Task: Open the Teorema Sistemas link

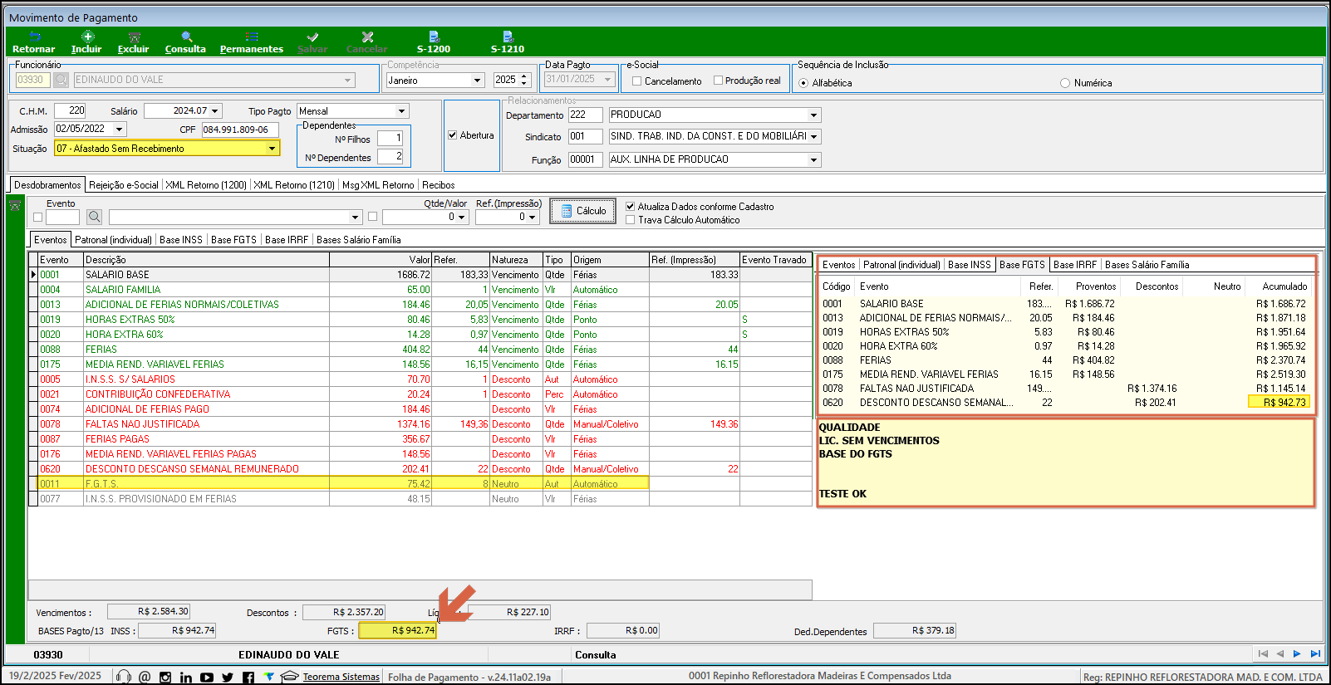Action: (x=341, y=677)
